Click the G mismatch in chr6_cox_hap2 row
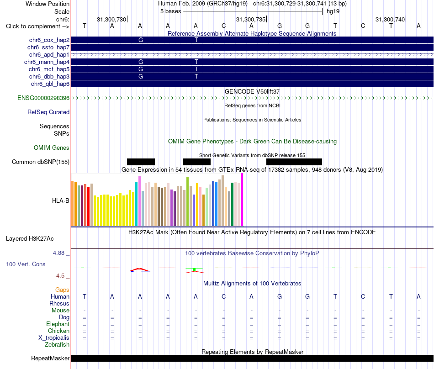434x369 pixels. (x=141, y=40)
